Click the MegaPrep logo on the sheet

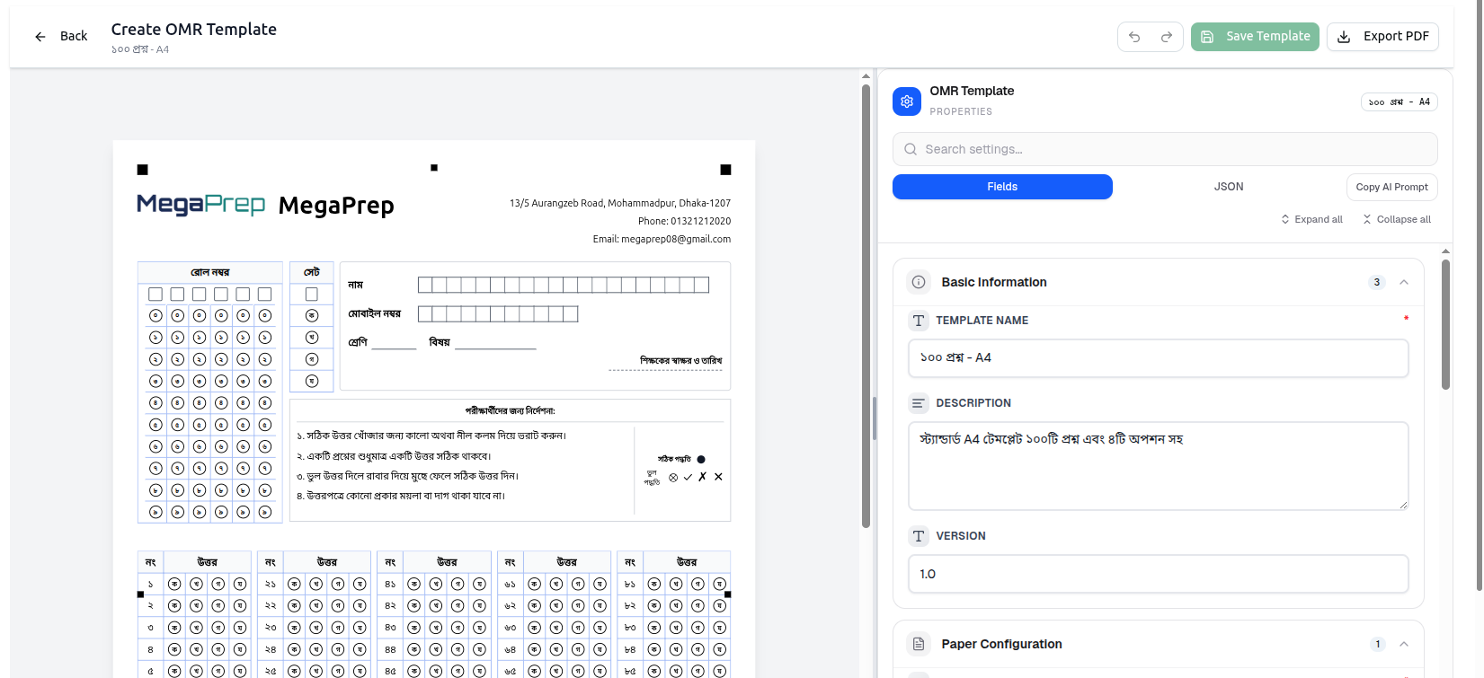pyautogui.click(x=200, y=205)
